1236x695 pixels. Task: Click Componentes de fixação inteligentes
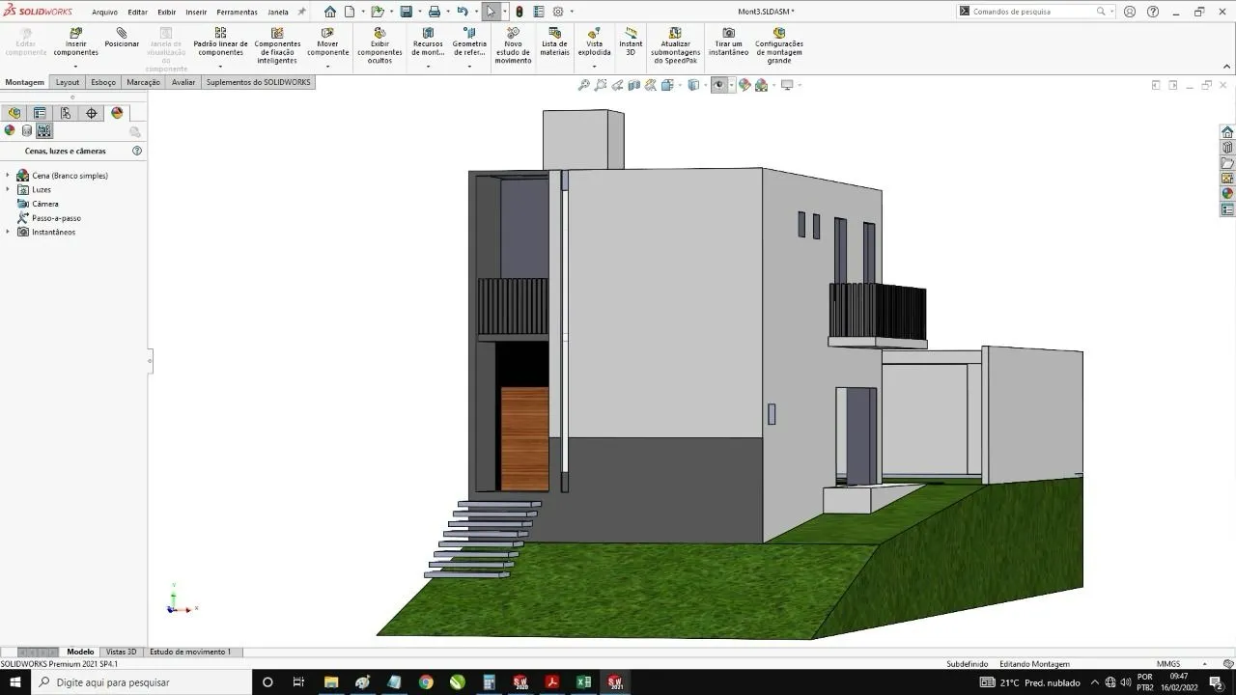click(x=277, y=45)
